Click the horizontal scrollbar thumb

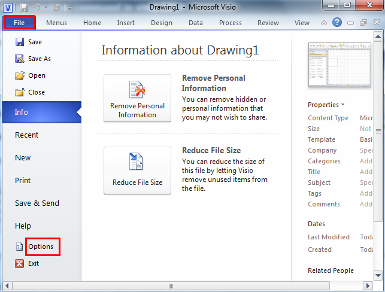(x=171, y=286)
